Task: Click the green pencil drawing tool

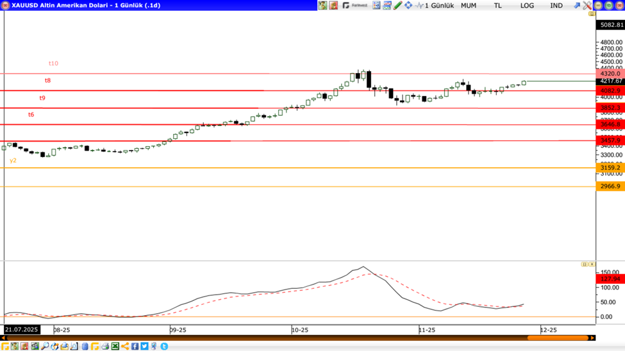Action: pyautogui.click(x=397, y=5)
